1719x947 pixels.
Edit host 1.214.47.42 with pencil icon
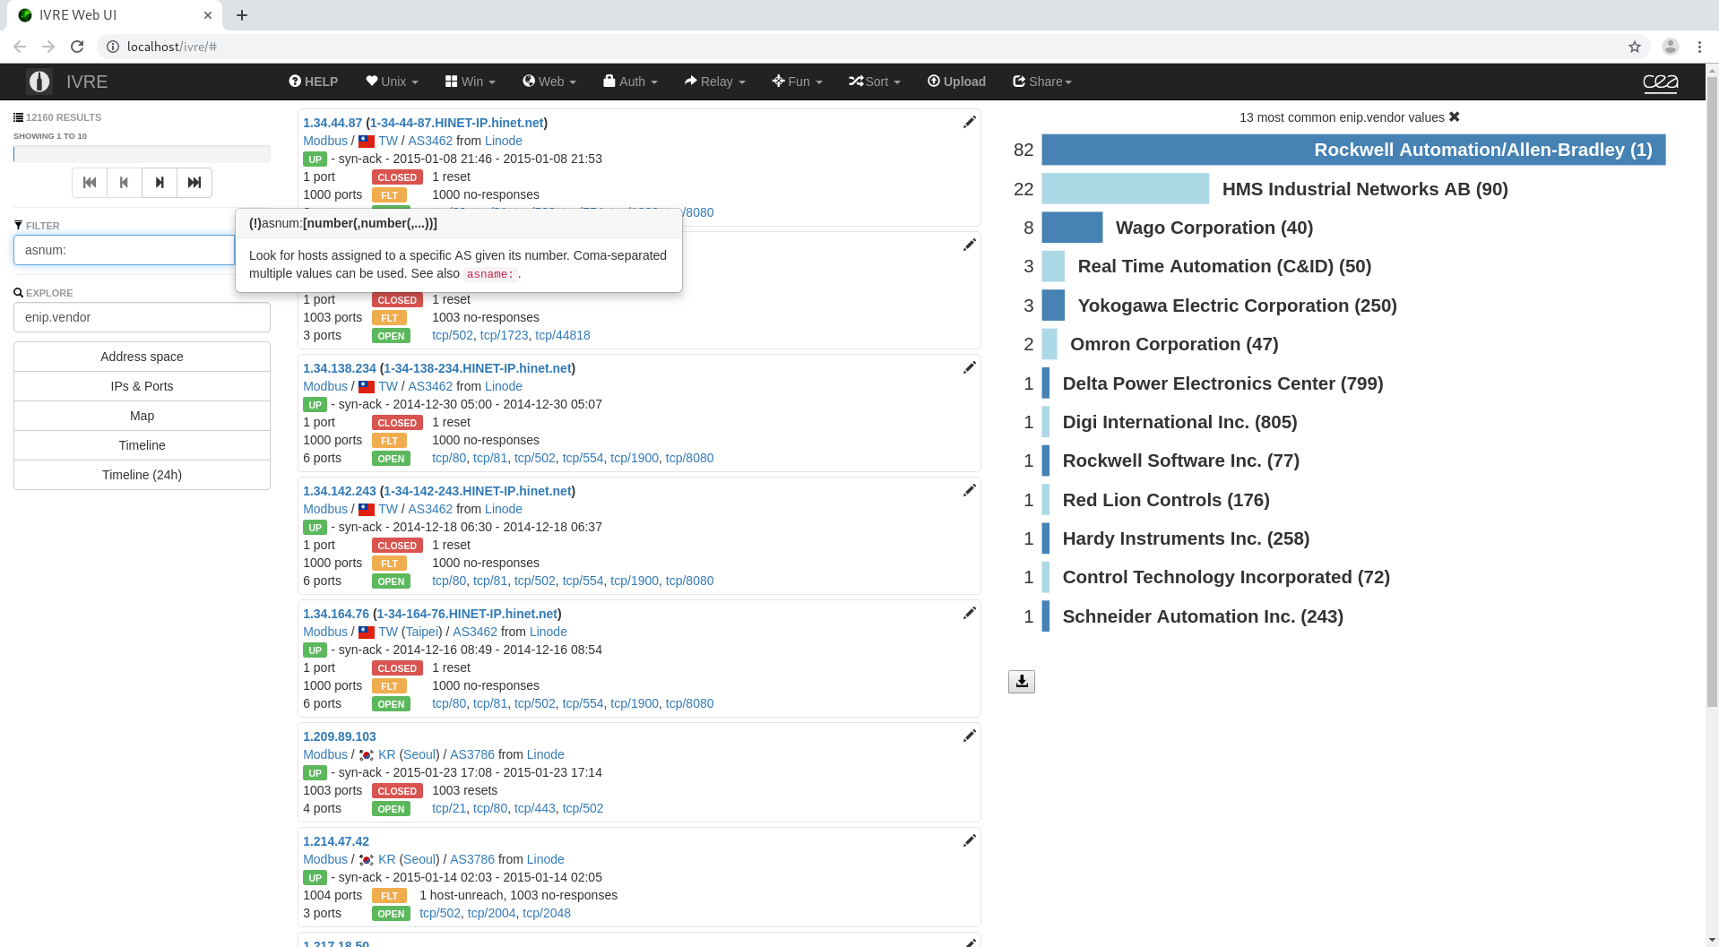click(x=969, y=840)
